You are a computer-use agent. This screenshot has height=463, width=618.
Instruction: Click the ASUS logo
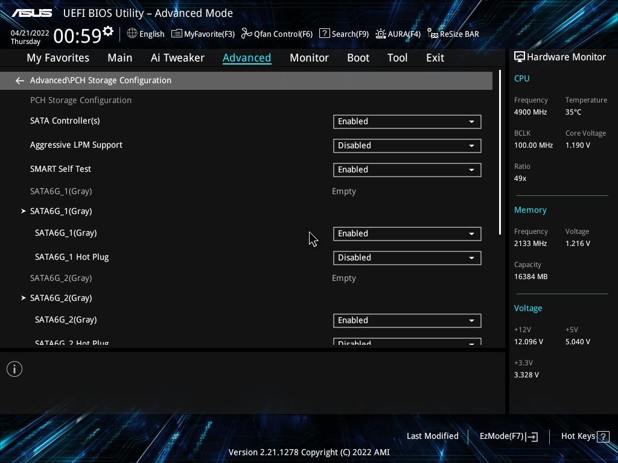(x=32, y=13)
